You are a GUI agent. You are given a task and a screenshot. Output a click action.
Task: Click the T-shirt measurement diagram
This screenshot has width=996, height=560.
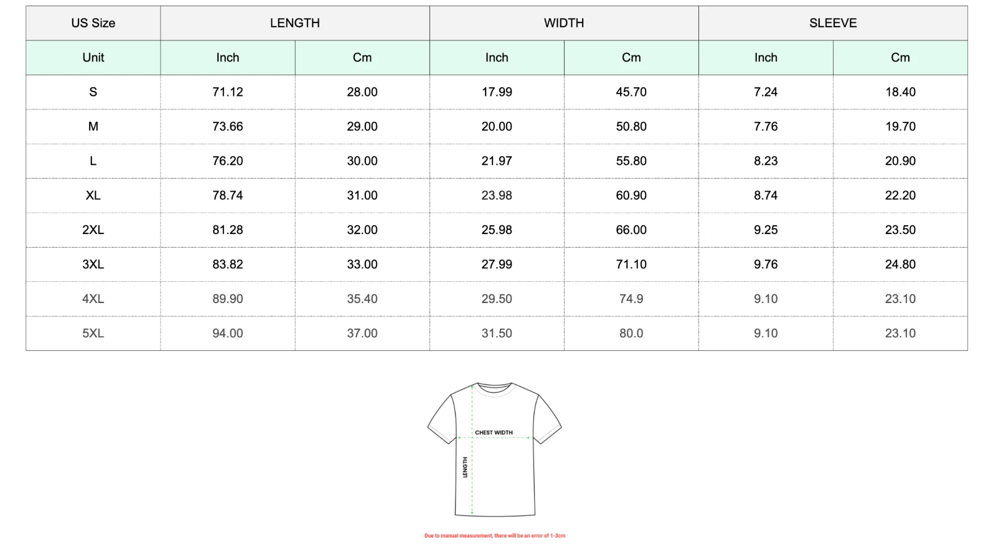coord(494,449)
